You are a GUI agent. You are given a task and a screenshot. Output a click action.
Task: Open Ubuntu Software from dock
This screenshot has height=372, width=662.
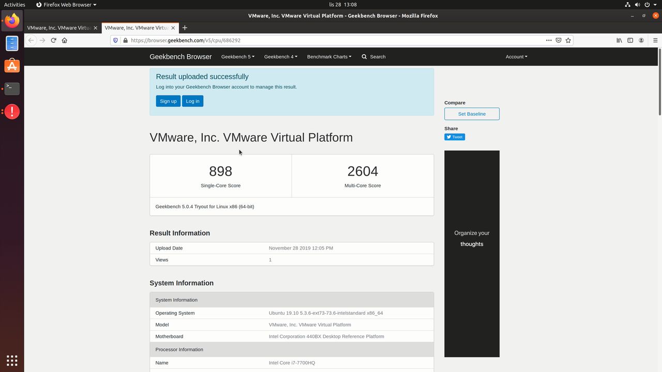[x=12, y=66]
